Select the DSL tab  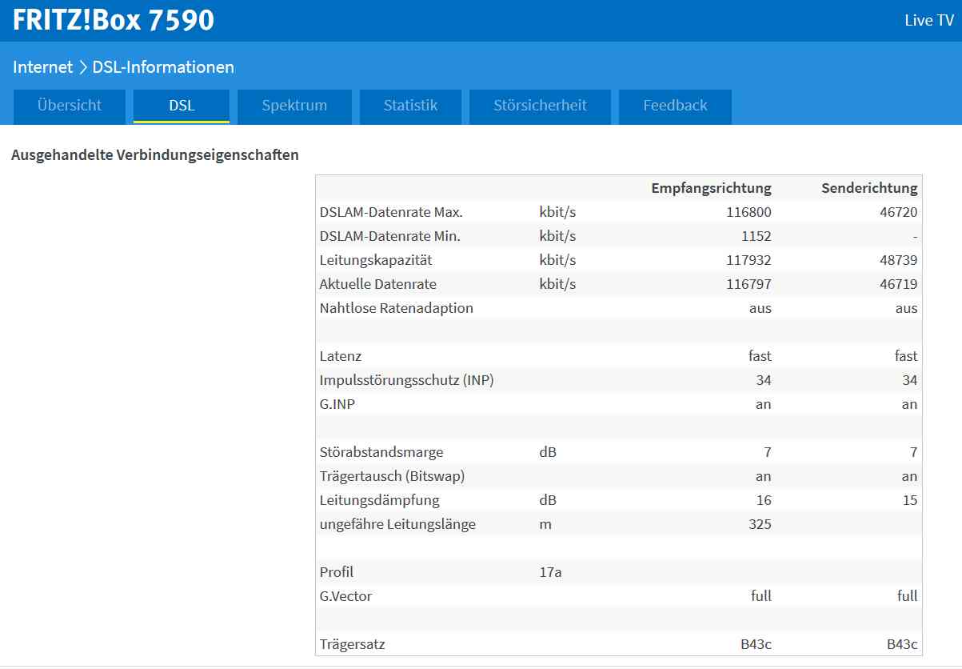point(182,106)
